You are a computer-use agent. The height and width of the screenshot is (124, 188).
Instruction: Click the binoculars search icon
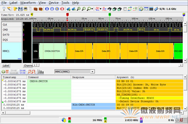pyautogui.click(x=109, y=9)
